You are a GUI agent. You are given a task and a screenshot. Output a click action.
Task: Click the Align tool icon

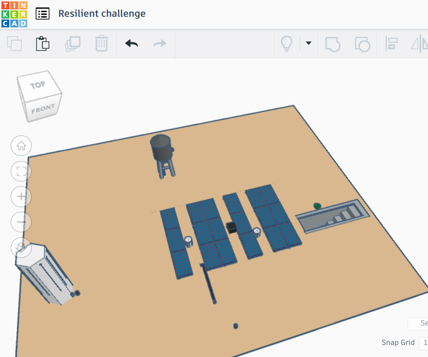pos(391,43)
